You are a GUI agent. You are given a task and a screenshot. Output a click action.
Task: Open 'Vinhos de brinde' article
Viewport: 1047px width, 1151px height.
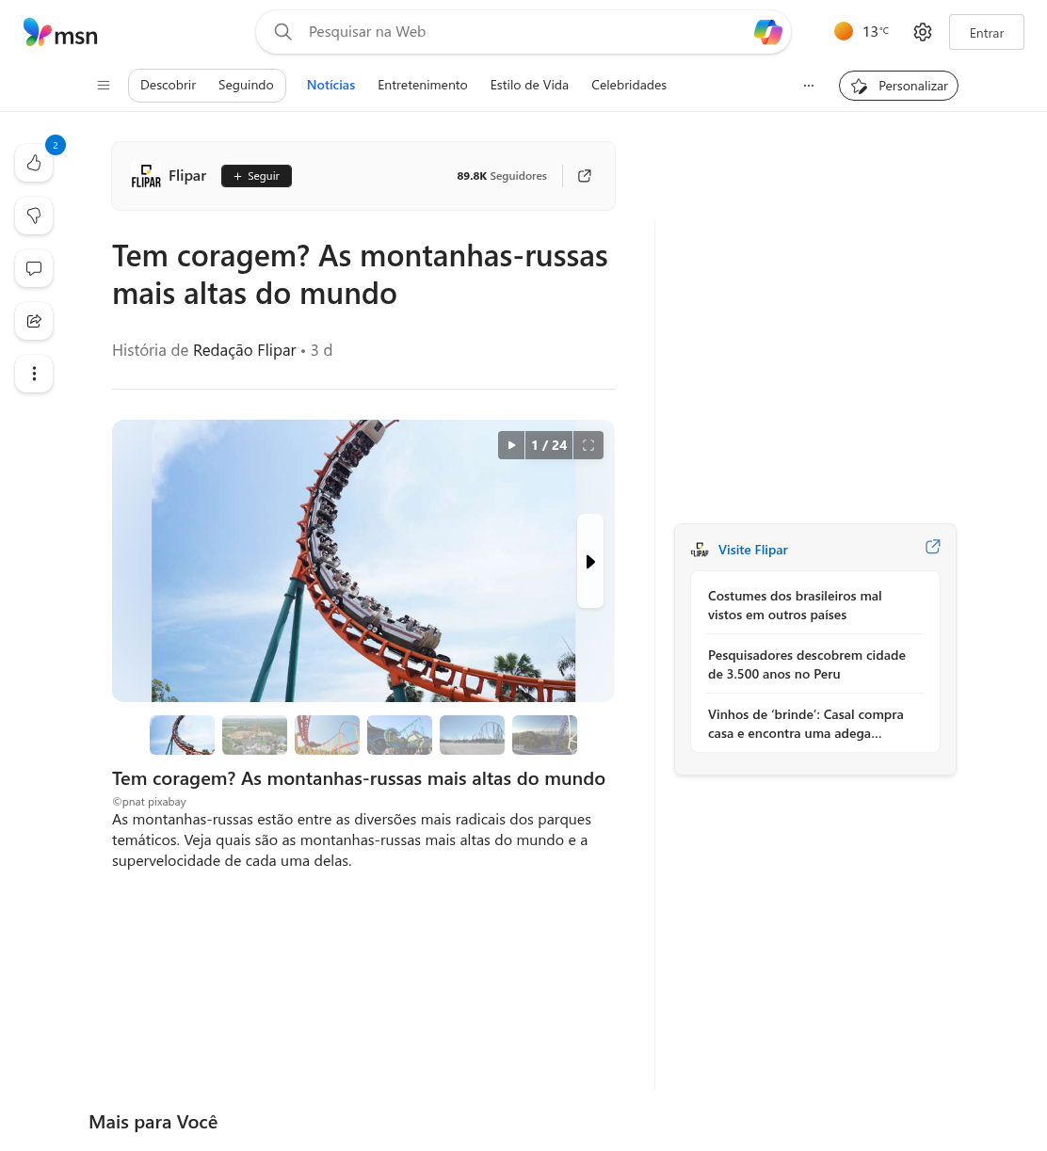click(815, 724)
